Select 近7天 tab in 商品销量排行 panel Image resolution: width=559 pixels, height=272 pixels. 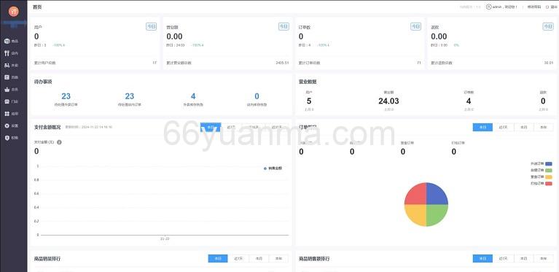point(238,258)
